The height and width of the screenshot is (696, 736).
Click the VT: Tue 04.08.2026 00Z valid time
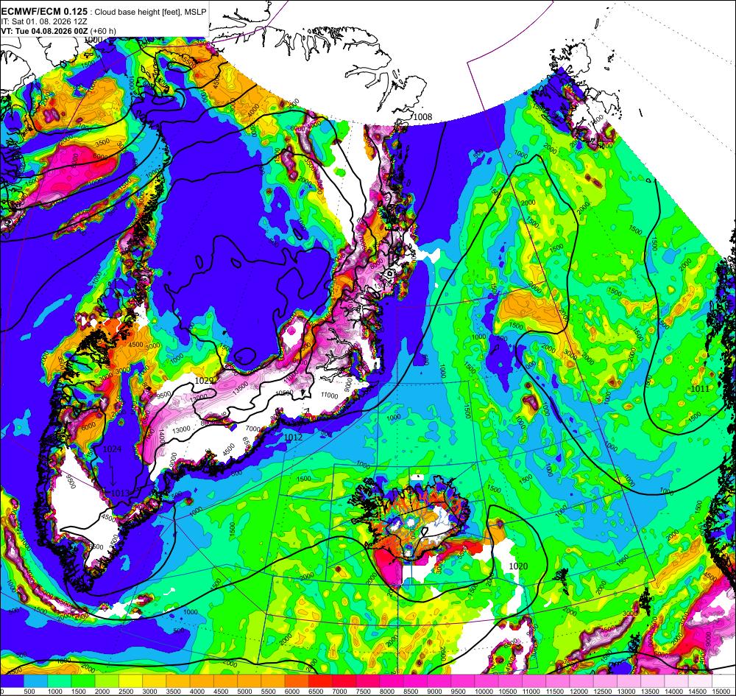[x=44, y=31]
